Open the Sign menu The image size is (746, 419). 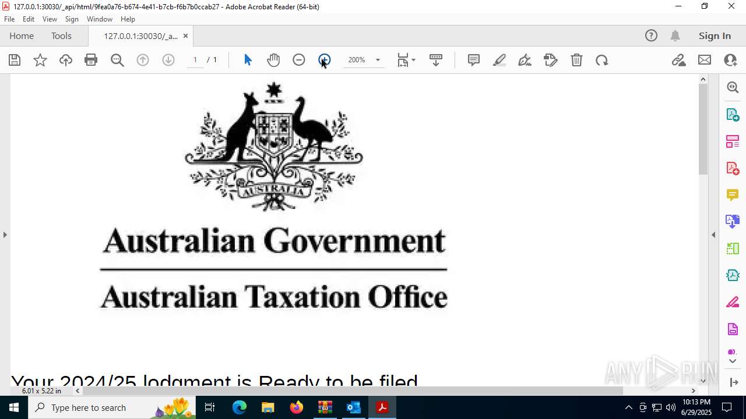(x=72, y=19)
